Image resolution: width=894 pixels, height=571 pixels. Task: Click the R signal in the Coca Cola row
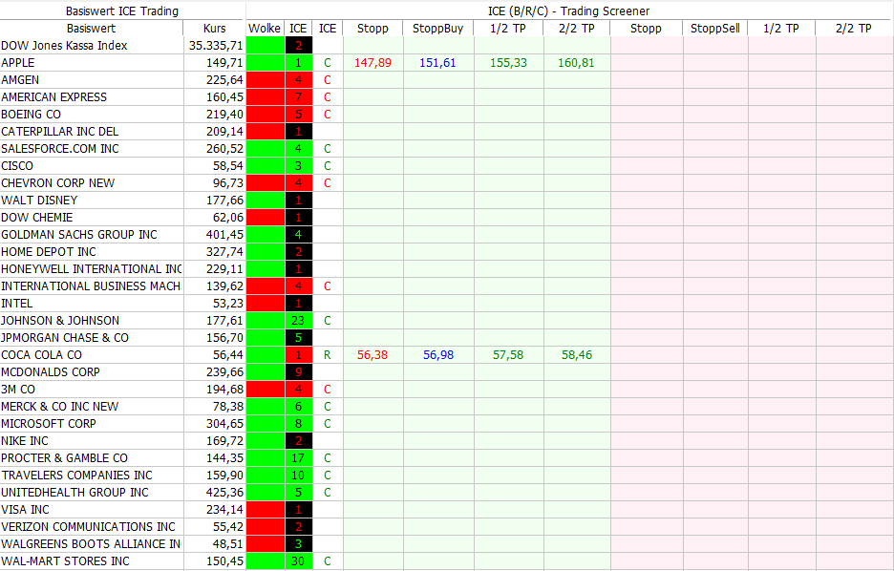coord(328,355)
